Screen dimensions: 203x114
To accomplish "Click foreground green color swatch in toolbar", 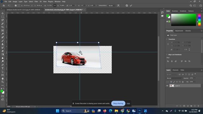I will (2, 91).
